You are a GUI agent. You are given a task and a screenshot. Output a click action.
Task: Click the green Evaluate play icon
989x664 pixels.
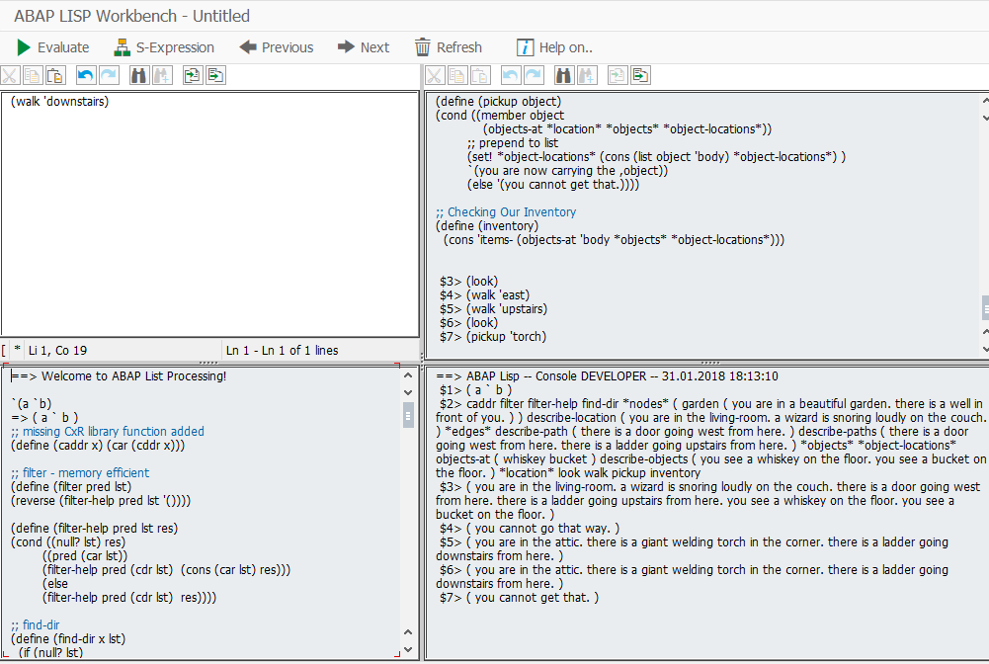click(22, 46)
